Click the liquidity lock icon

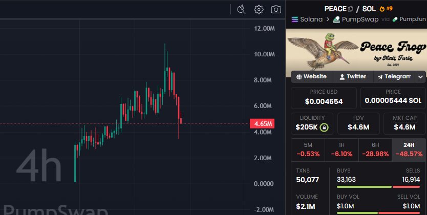tap(324, 127)
